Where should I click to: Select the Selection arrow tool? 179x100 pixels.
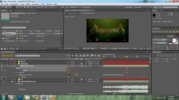(x=3, y=7)
